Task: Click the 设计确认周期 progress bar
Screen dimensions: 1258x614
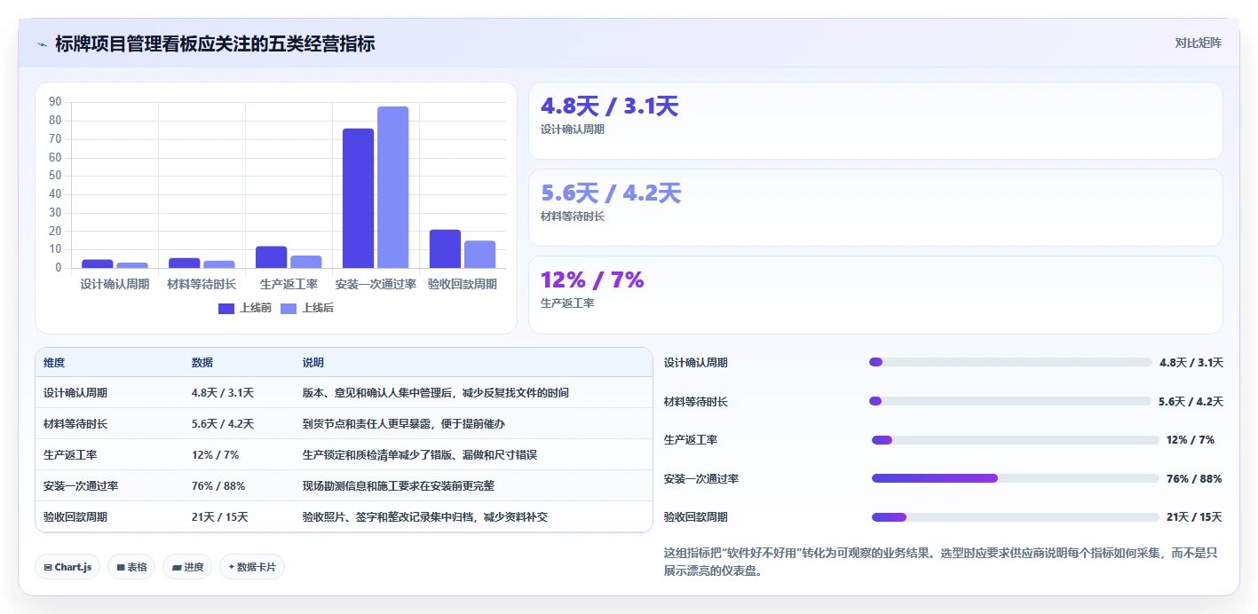Action: click(x=1010, y=362)
